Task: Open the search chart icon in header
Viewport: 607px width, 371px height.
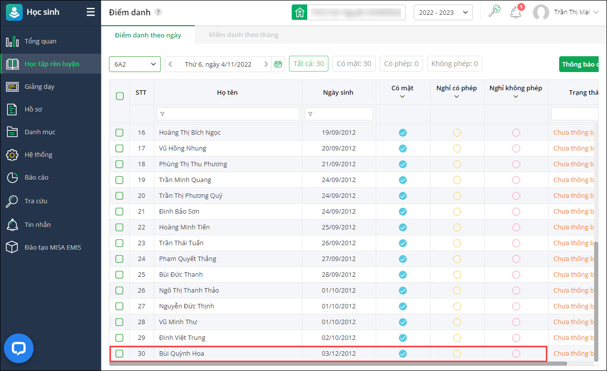Action: [494, 12]
